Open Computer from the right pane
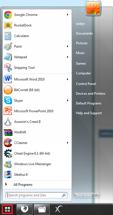This screenshot has height=215, width=113. (x=83, y=73)
